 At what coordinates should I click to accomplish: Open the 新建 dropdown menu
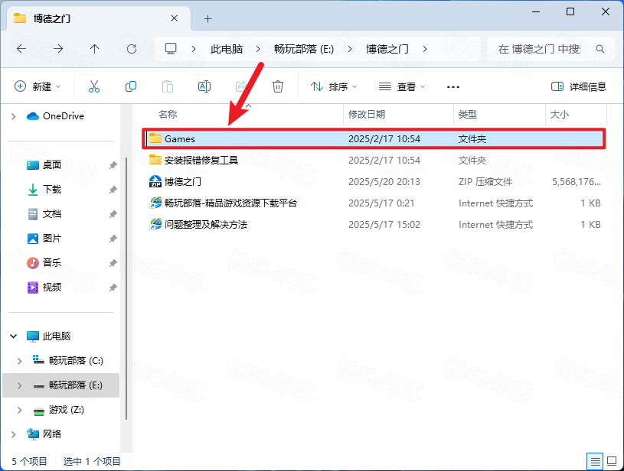pyautogui.click(x=38, y=86)
